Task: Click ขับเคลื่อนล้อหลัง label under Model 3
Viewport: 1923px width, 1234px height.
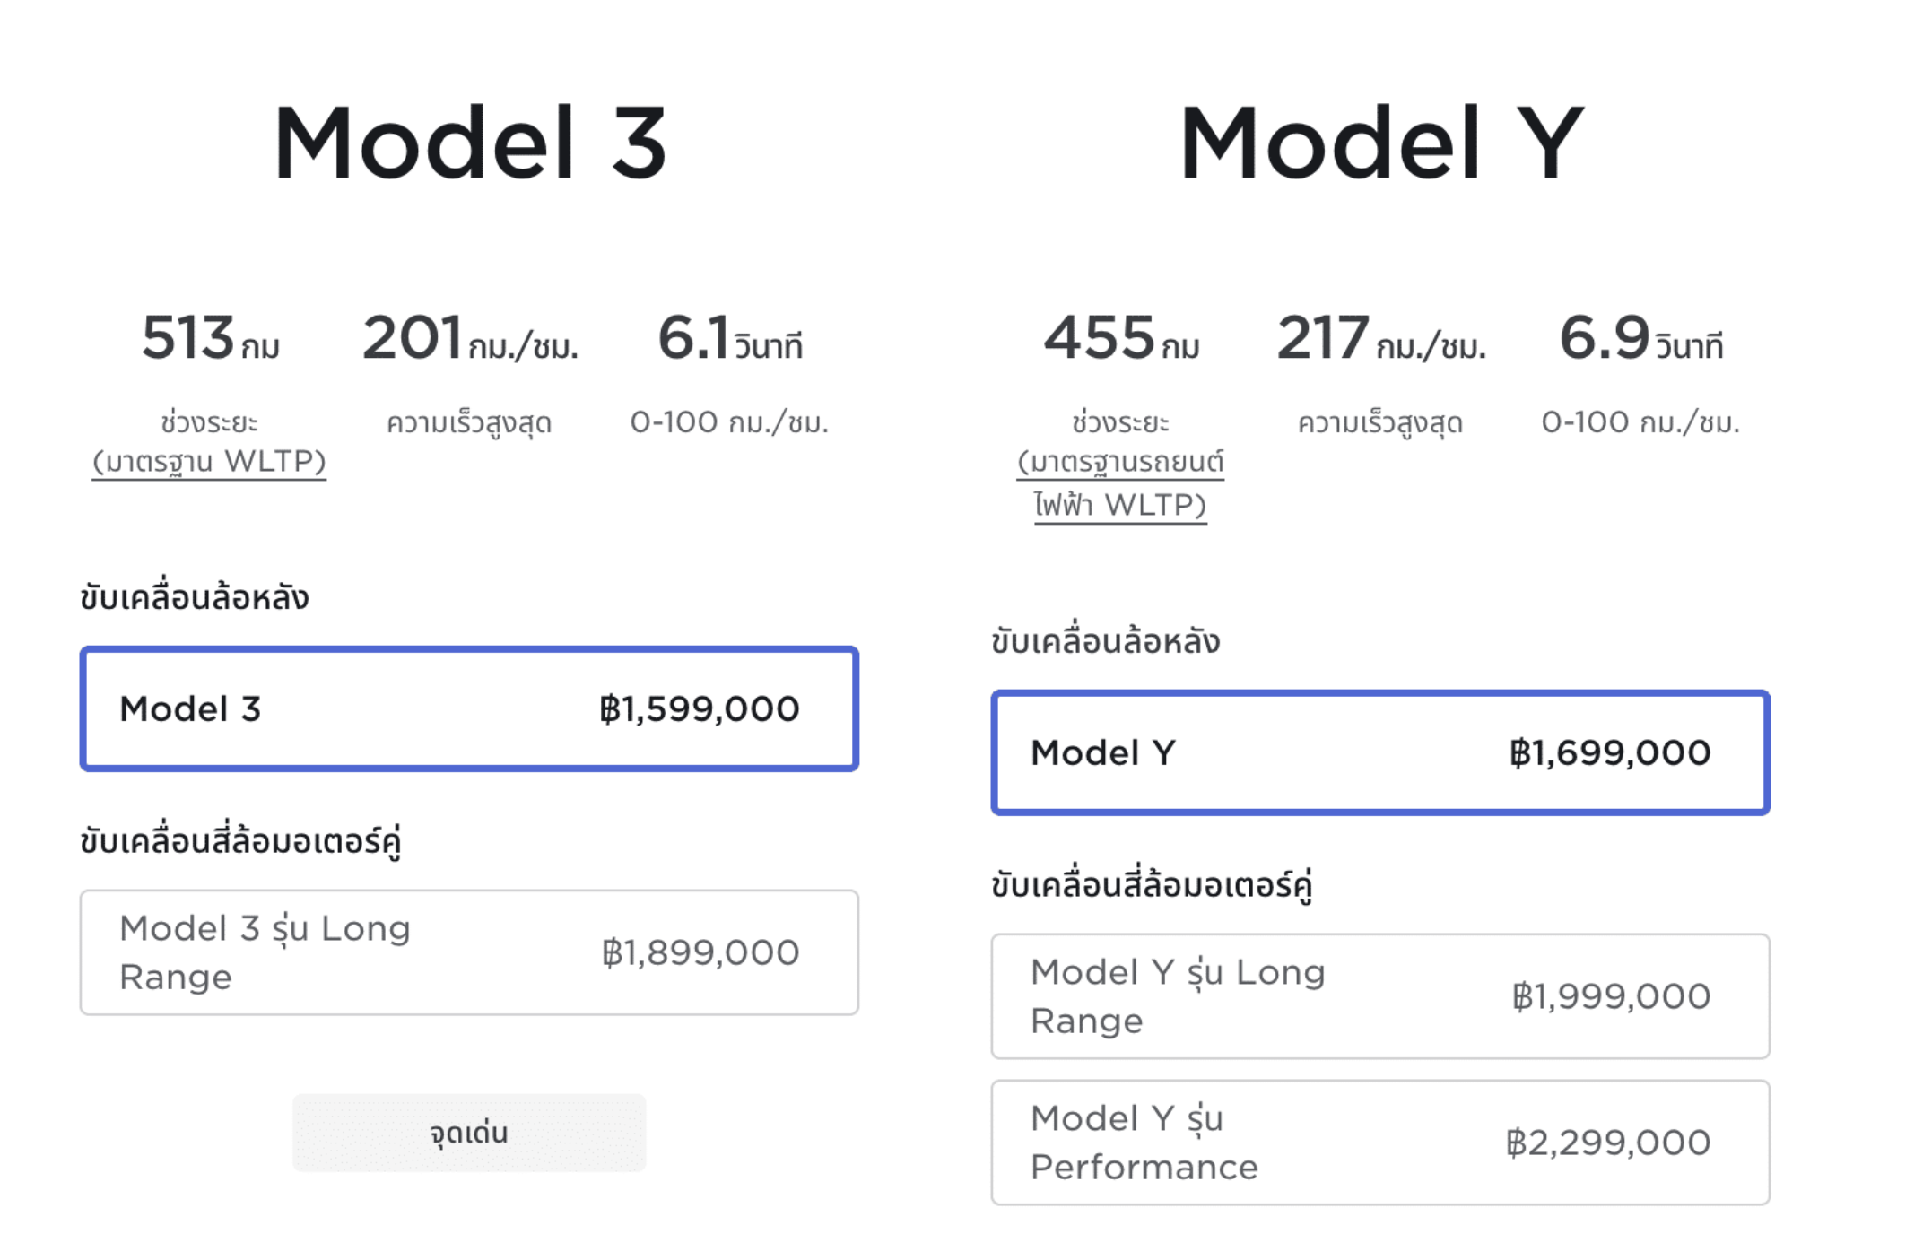Action: coord(195,597)
